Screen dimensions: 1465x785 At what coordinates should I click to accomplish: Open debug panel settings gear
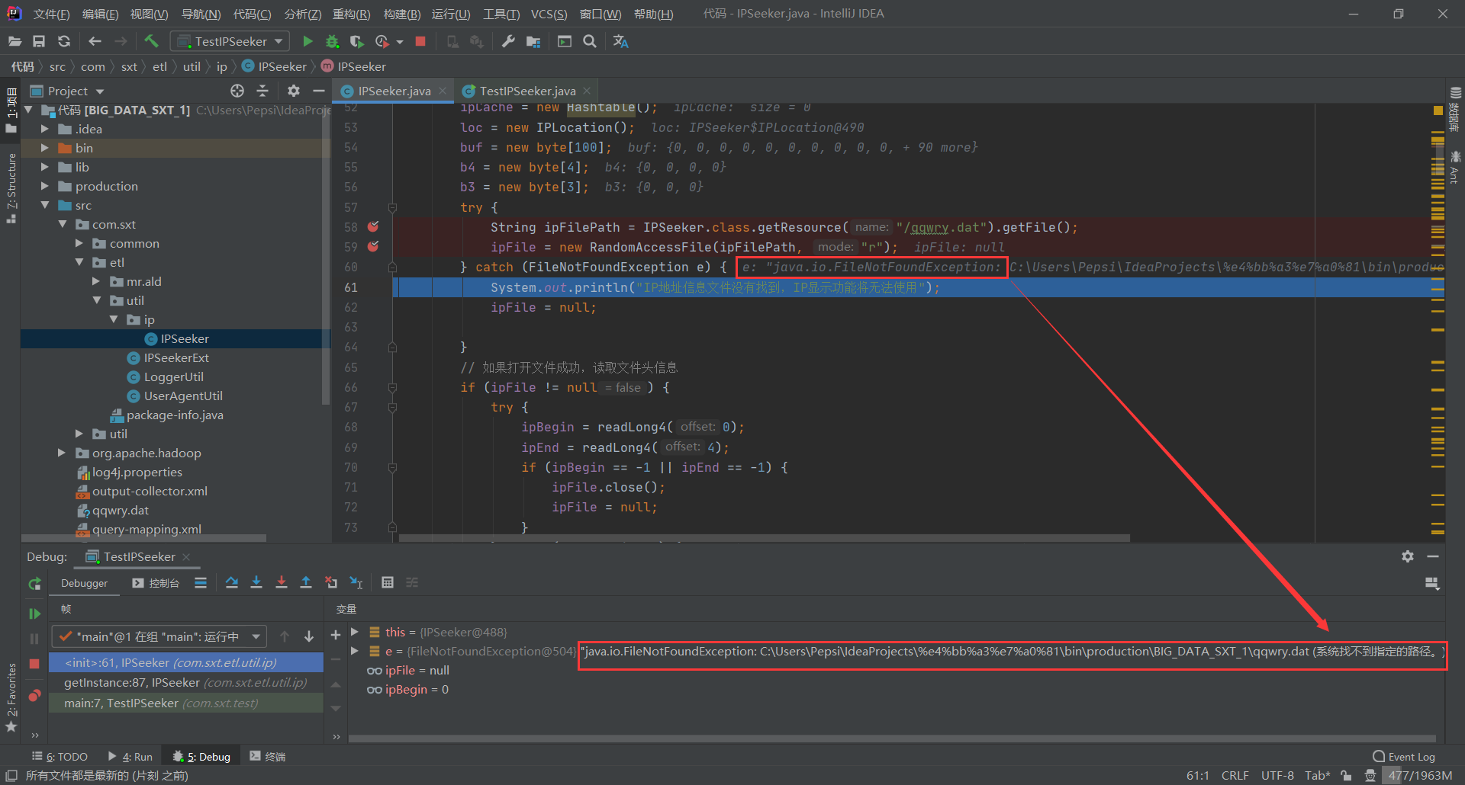pos(1408,556)
